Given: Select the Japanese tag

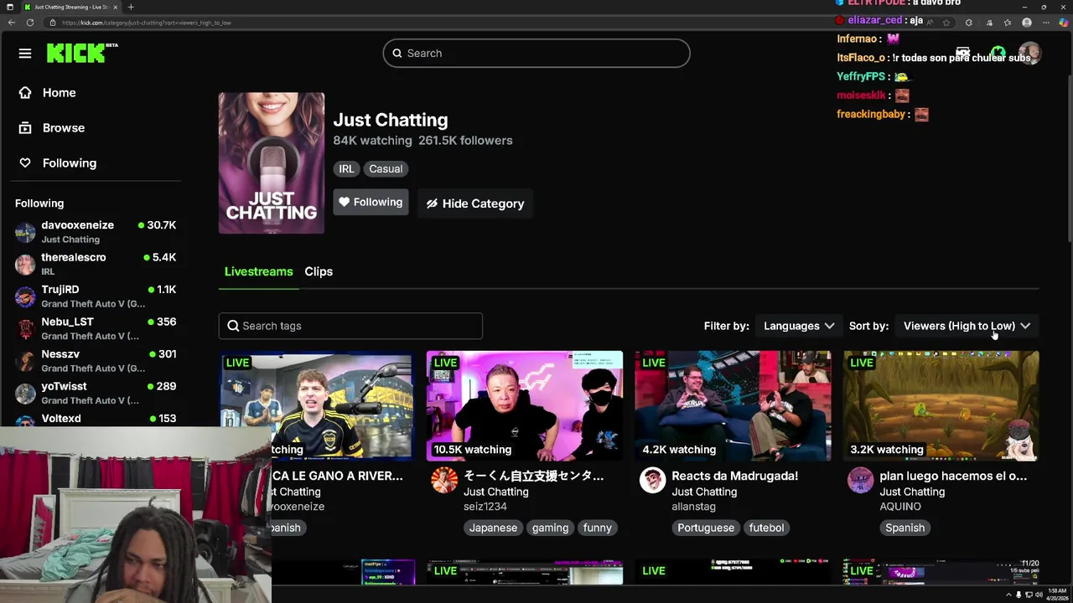Looking at the screenshot, I should click(493, 528).
